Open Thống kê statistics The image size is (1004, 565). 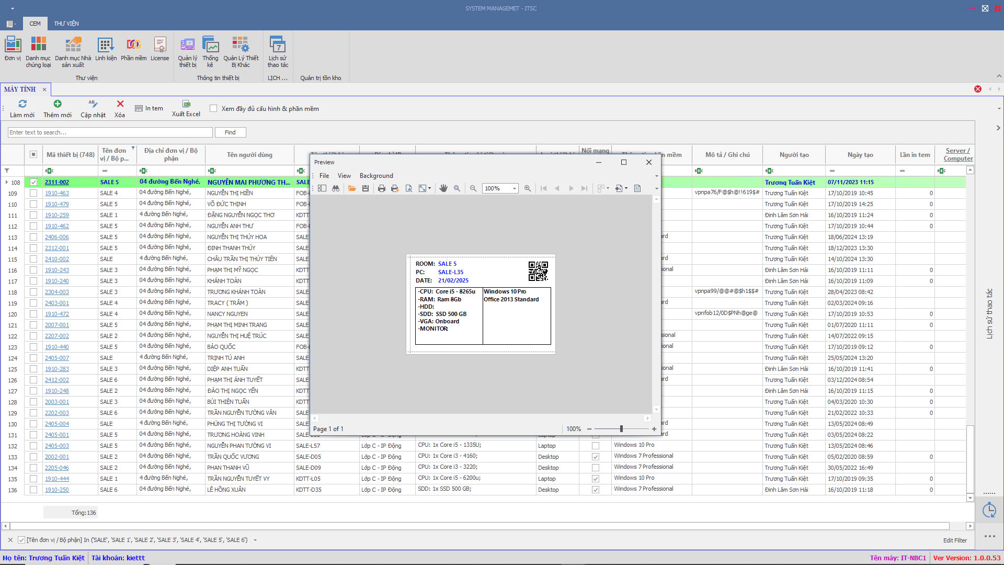[210, 52]
